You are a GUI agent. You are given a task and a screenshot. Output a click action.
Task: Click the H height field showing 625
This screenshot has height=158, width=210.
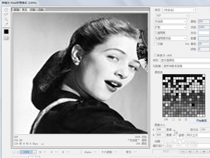click(161, 135)
